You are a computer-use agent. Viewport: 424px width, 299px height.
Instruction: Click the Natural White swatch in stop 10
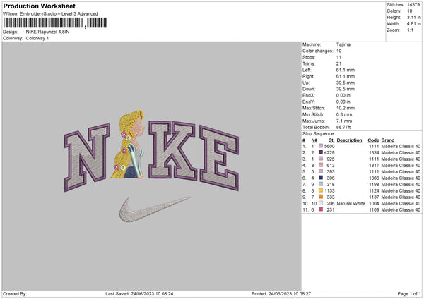321,203
